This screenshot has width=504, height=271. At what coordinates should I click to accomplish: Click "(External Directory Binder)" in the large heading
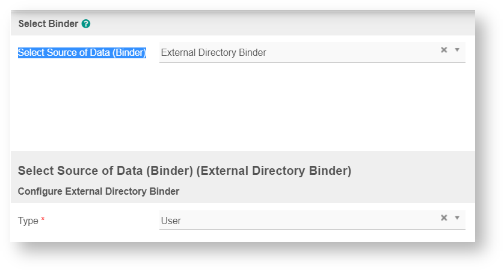click(274, 171)
